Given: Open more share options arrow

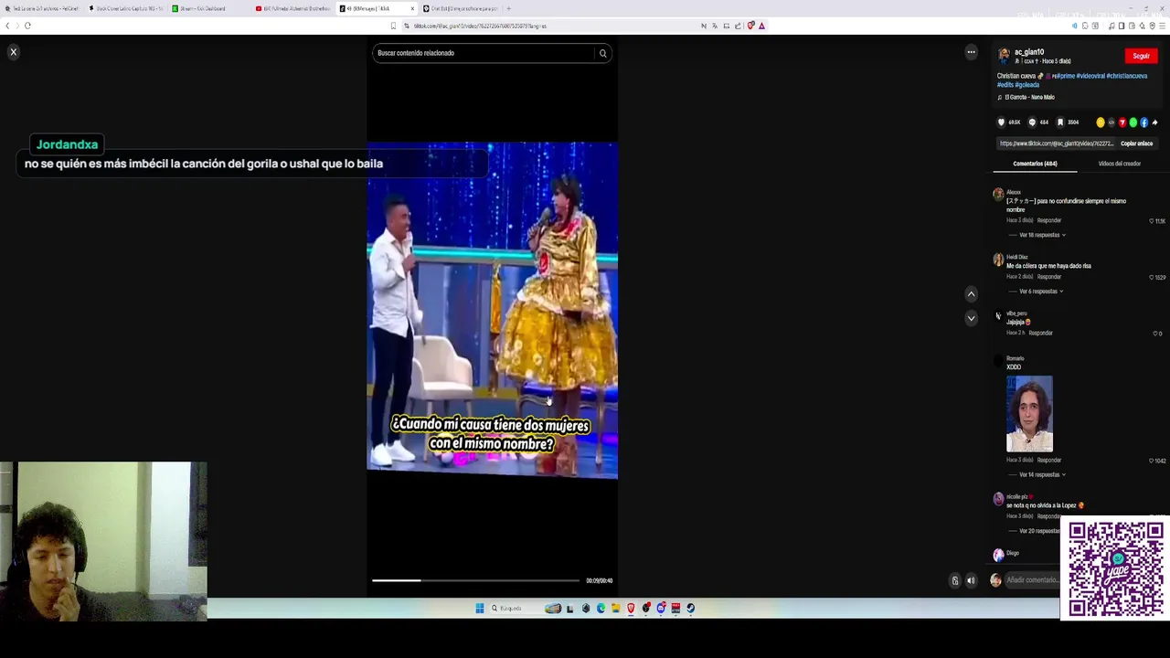Looking at the screenshot, I should click(x=1155, y=122).
